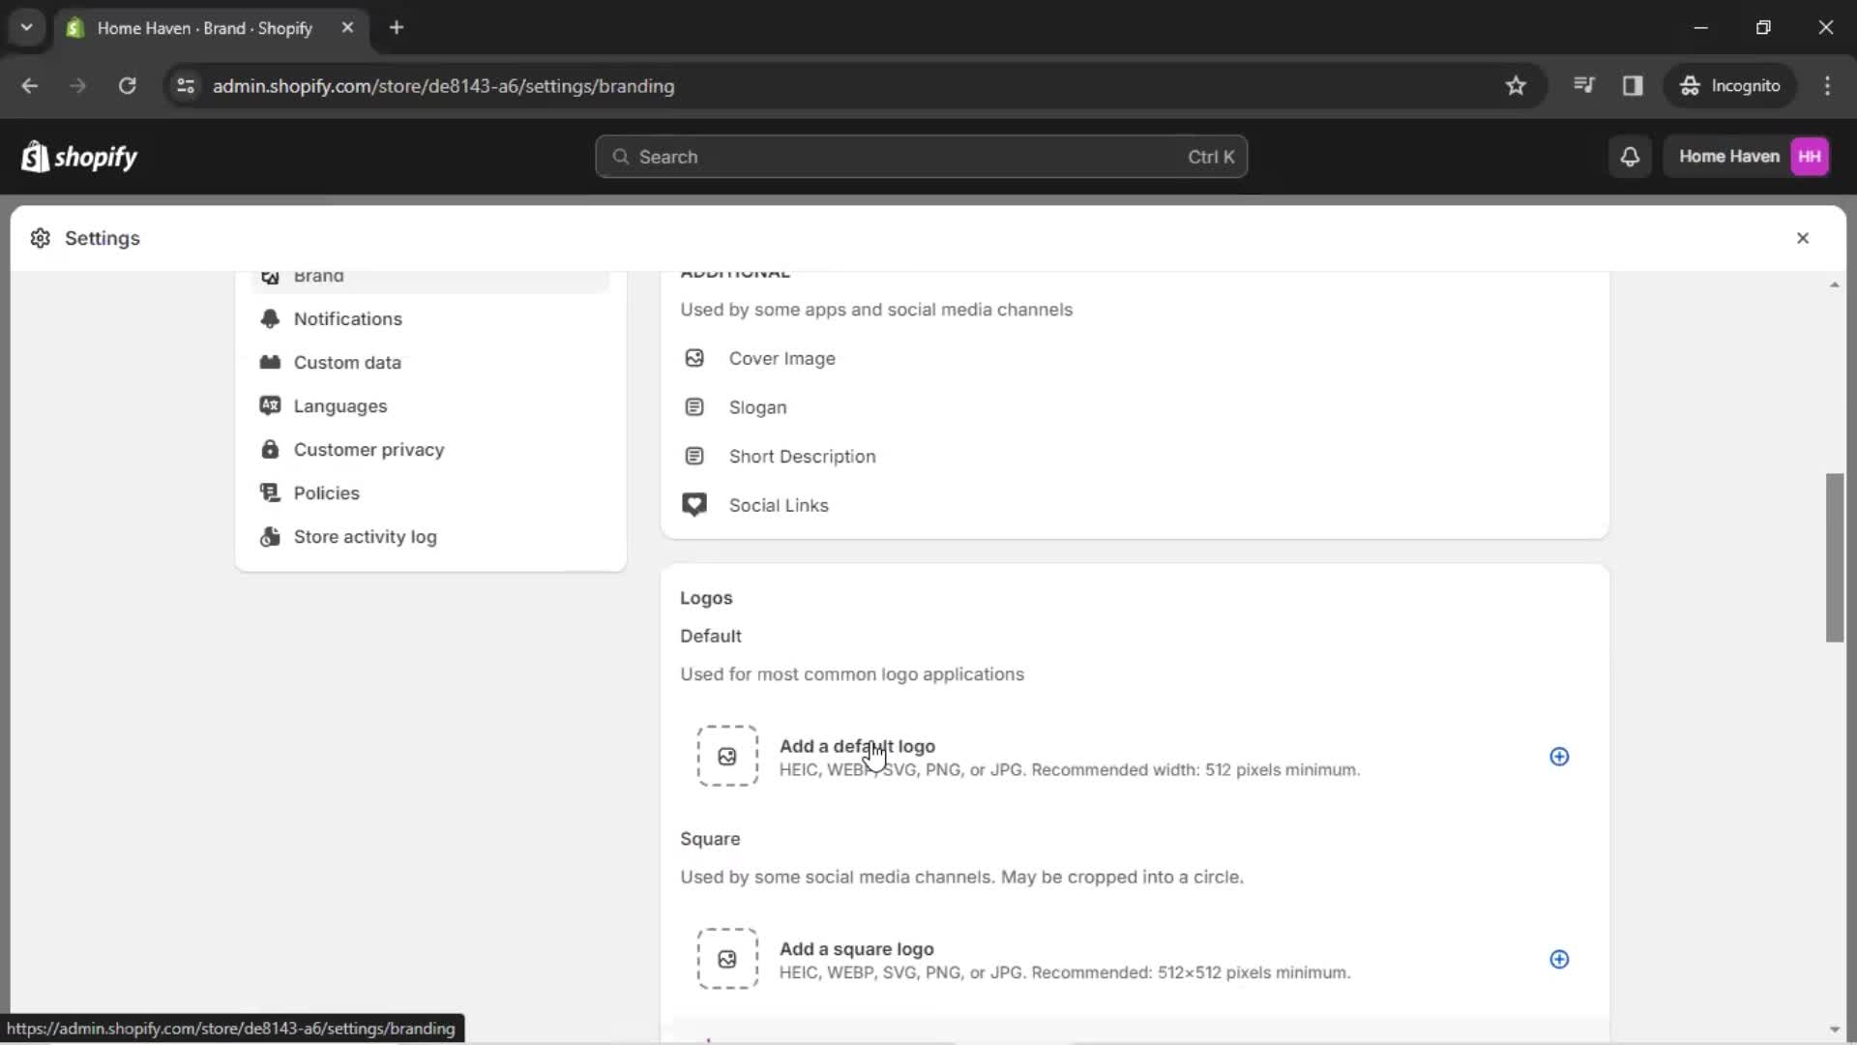The width and height of the screenshot is (1857, 1045).
Task: Click the Settings close button
Action: [x=1804, y=237]
